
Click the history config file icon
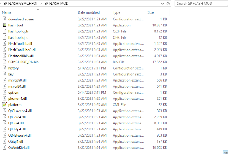tap(5, 68)
